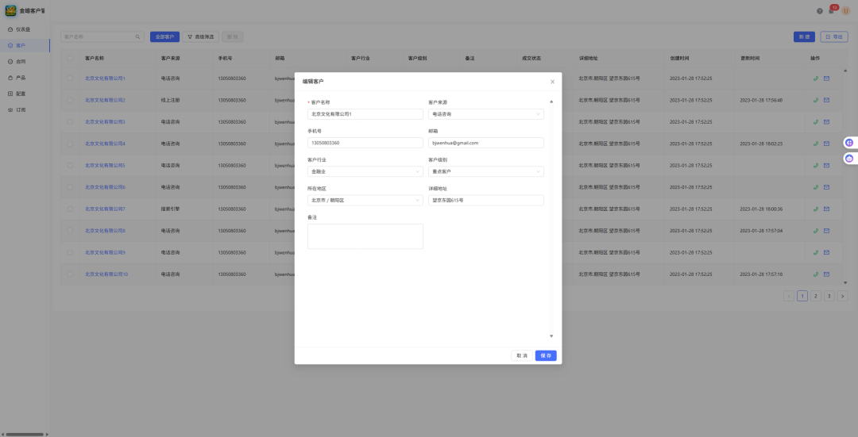Open the 所在地区 cascader 北京市 / 朝阳区
The height and width of the screenshot is (437, 858).
click(x=365, y=201)
